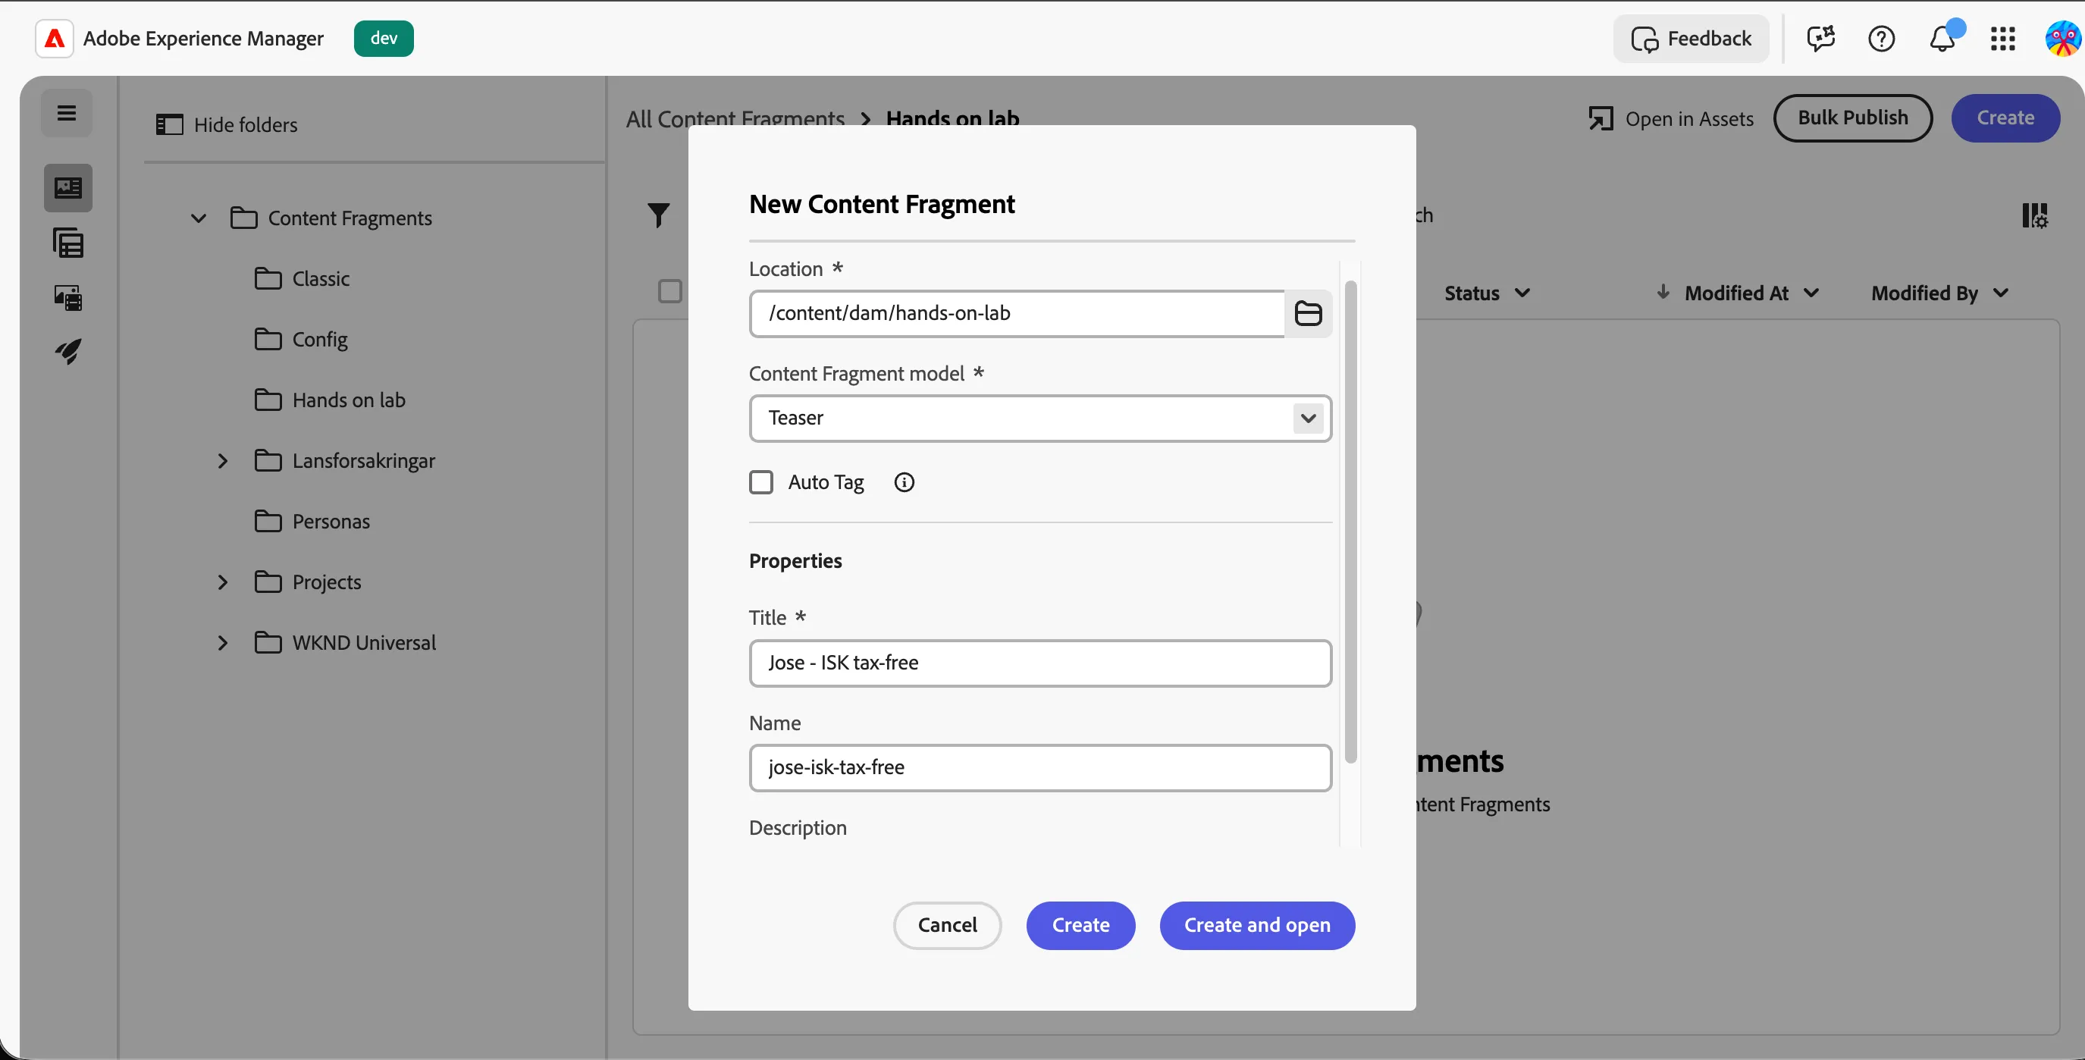Open the notifications bell

click(x=1942, y=38)
